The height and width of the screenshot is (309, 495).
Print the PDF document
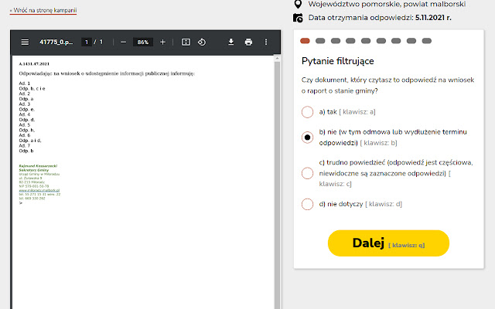click(248, 42)
